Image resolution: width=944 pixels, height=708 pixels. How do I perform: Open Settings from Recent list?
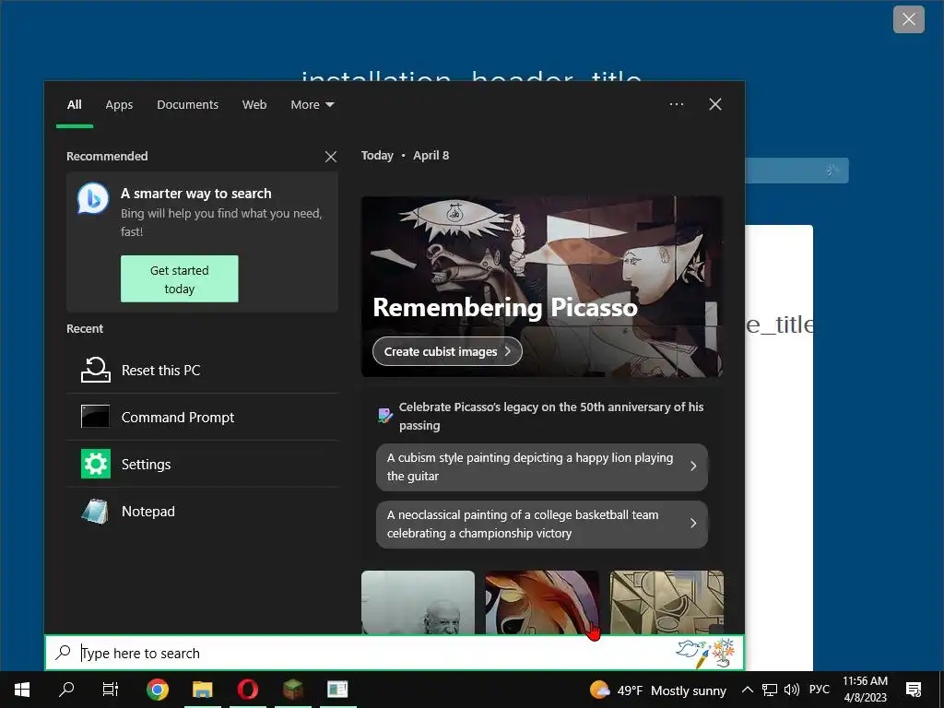[x=202, y=464]
